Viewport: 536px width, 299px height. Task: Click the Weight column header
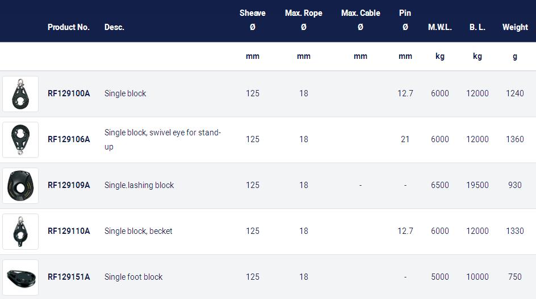click(515, 27)
